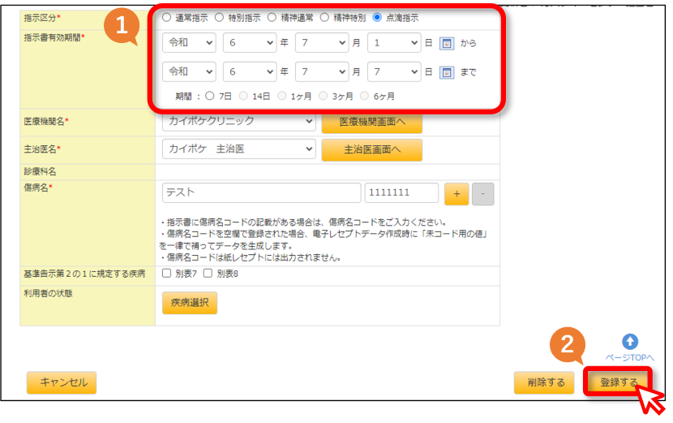
Task: Open start date era dropdown 令和
Action: click(189, 43)
